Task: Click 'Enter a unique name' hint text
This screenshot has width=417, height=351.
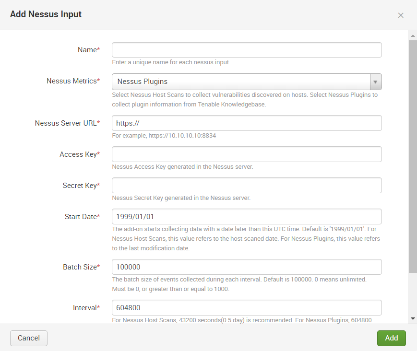Action: [x=171, y=62]
